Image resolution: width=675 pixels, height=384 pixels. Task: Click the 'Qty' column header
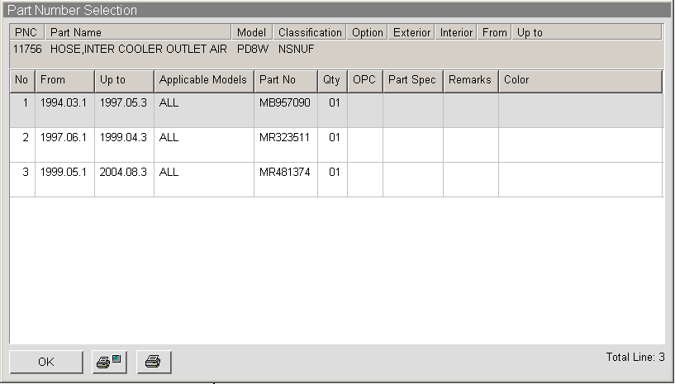click(x=332, y=80)
